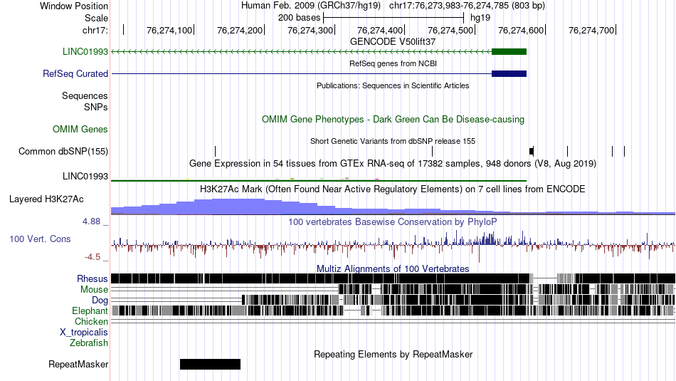The height and width of the screenshot is (381, 676).
Task: Click the GTEx LINC01993 expression label
Action: click(85, 177)
